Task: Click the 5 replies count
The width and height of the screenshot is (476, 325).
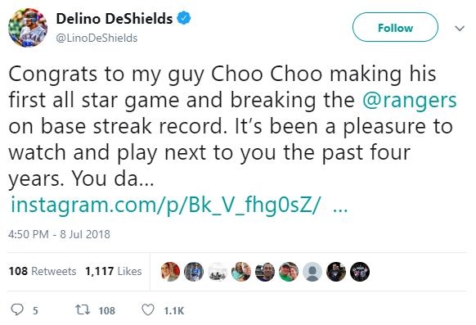Action: (35, 311)
